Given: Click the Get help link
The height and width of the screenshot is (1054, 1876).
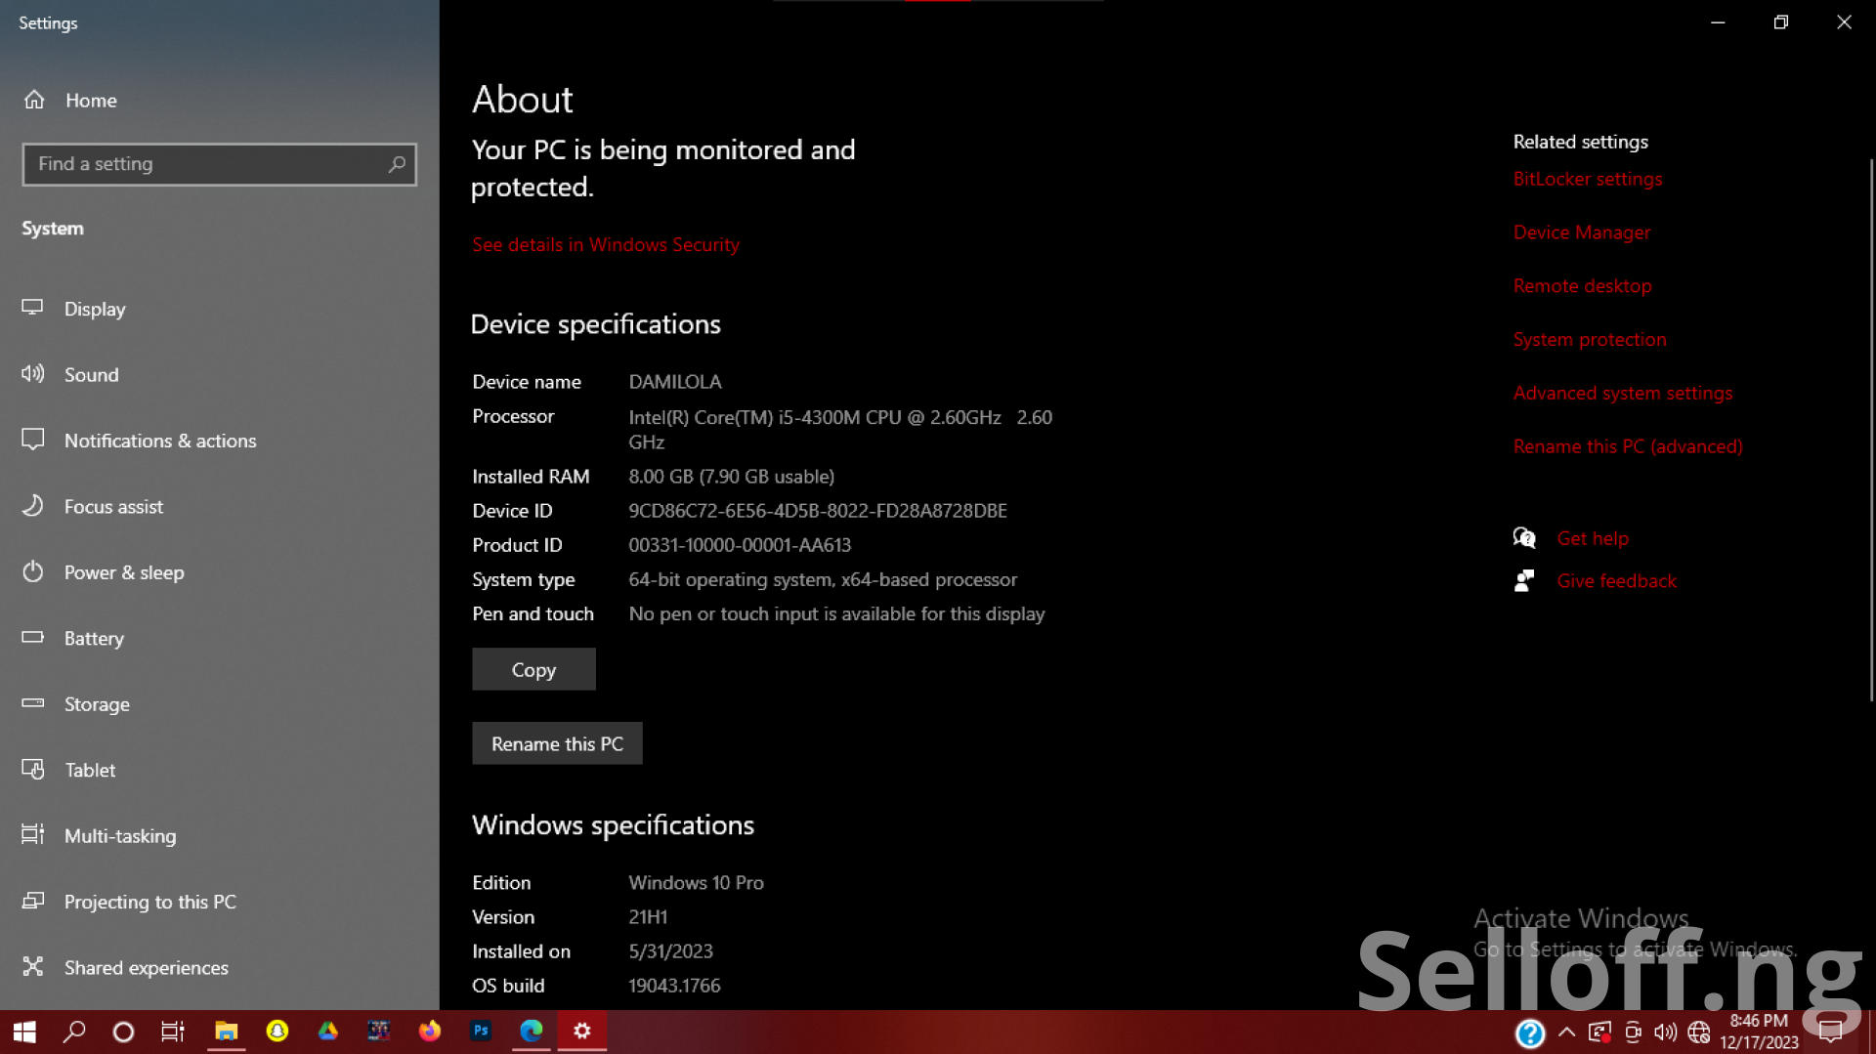Looking at the screenshot, I should [x=1593, y=538].
